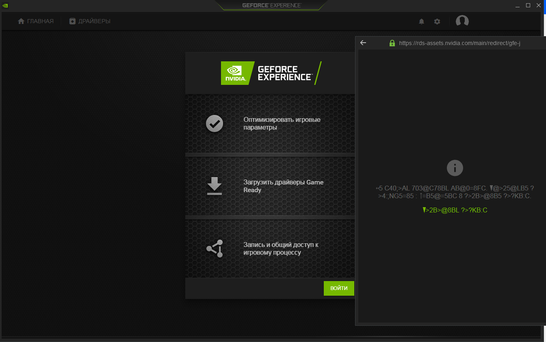Open the settings gear
546x342 pixels.
(437, 22)
